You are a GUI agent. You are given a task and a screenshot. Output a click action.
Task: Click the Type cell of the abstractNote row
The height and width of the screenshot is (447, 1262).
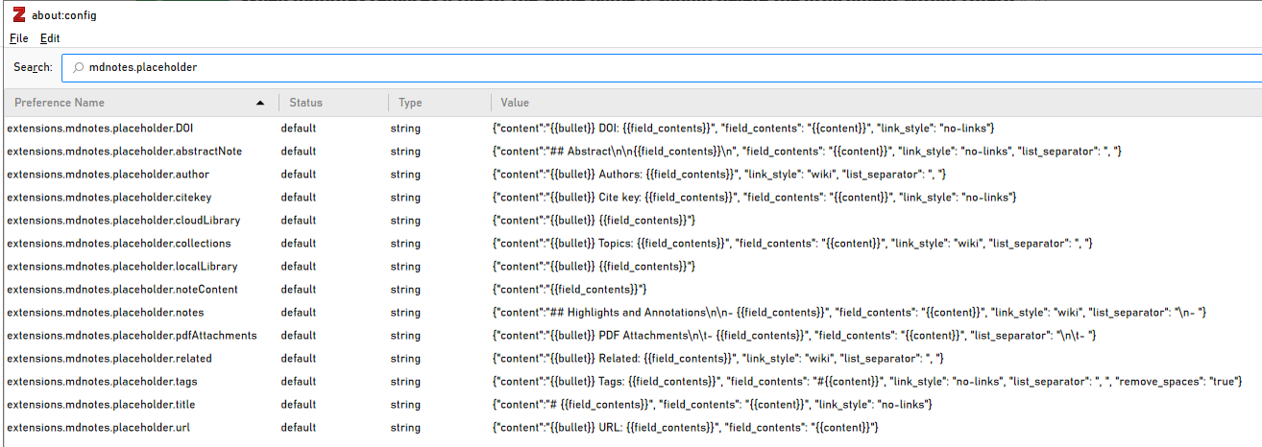click(405, 151)
